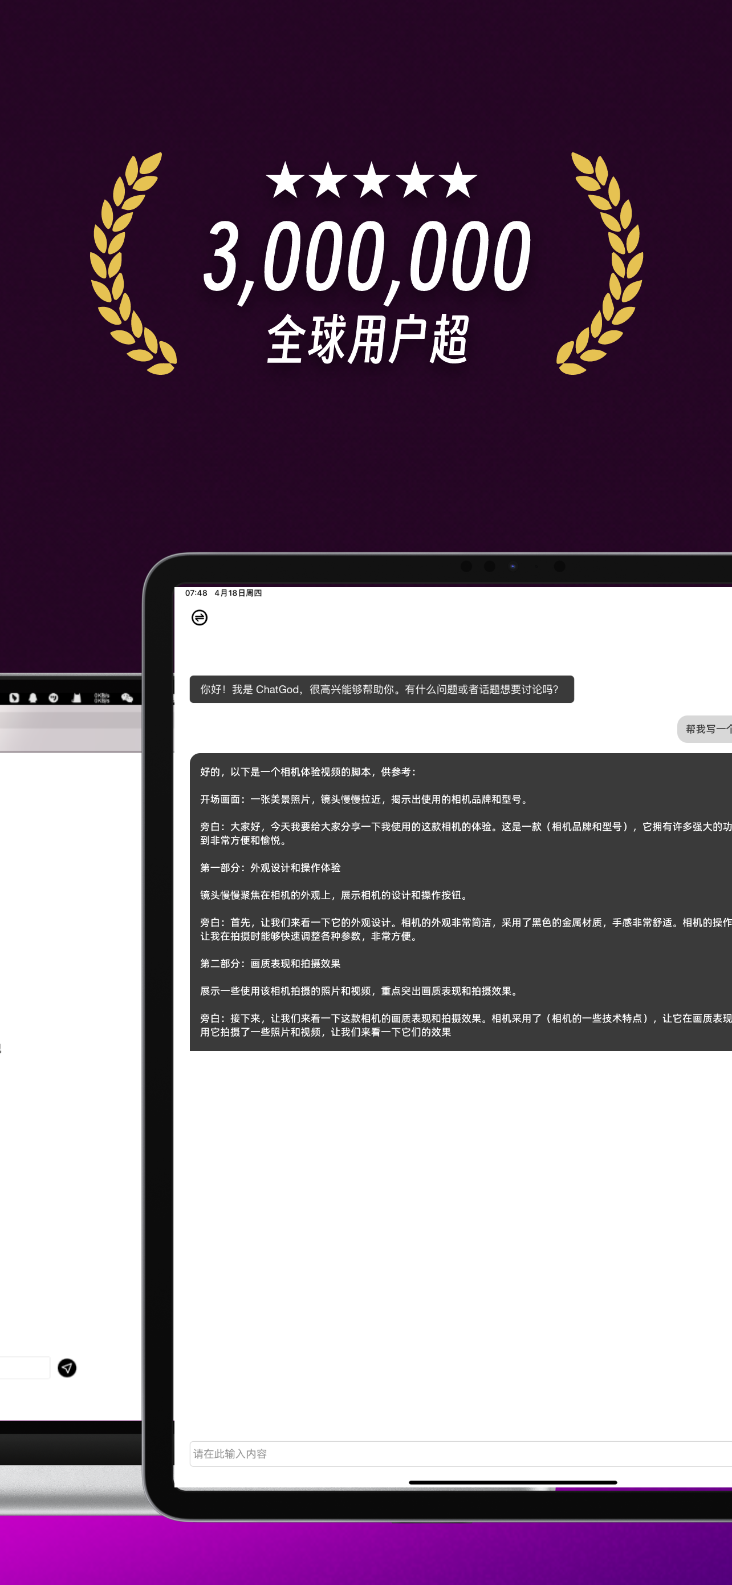Tap the date '4月18日周四' in the status bar
The height and width of the screenshot is (1585, 732).
pos(238,593)
